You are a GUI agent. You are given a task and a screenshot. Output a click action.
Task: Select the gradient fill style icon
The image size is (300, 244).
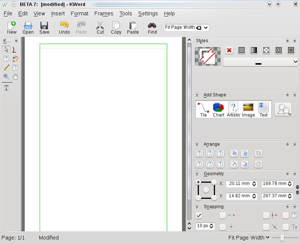click(254, 50)
